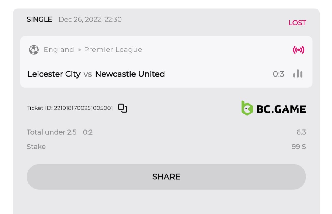
Task: Click the Total under 2.5 selection
Action: (x=51, y=132)
